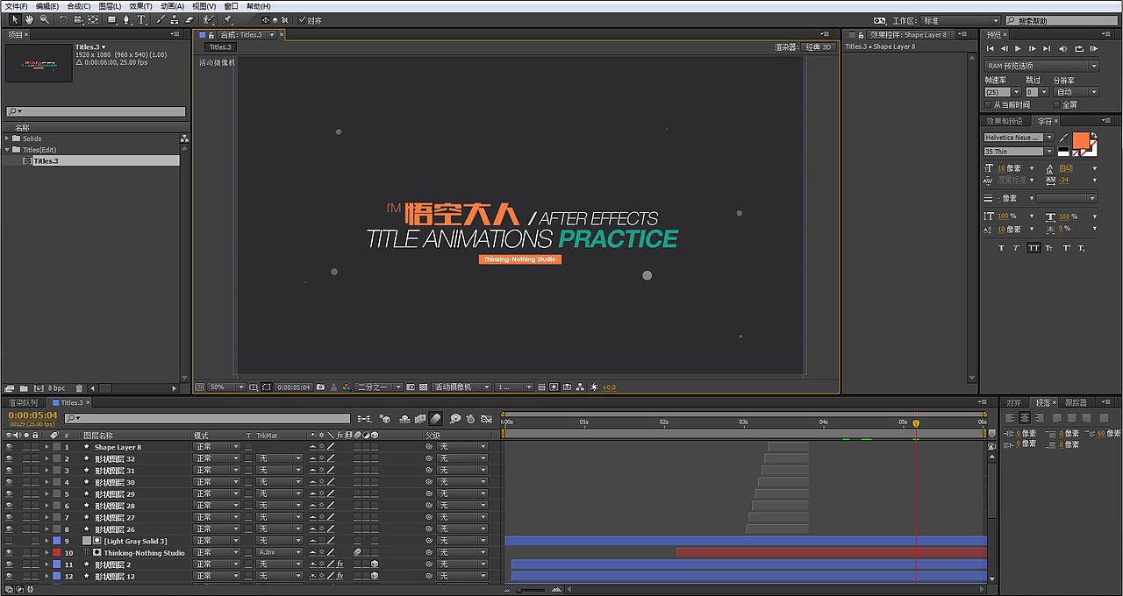Select the Hand tool
This screenshot has height=596, width=1123.
tap(29, 19)
